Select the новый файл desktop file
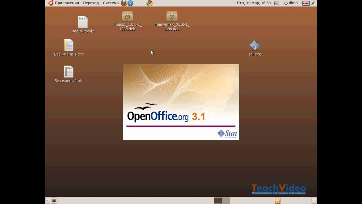 coord(83,25)
